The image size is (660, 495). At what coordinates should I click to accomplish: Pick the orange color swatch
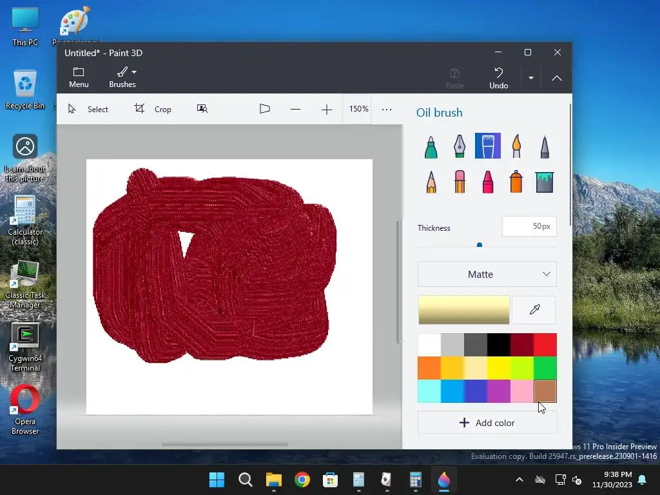click(429, 368)
